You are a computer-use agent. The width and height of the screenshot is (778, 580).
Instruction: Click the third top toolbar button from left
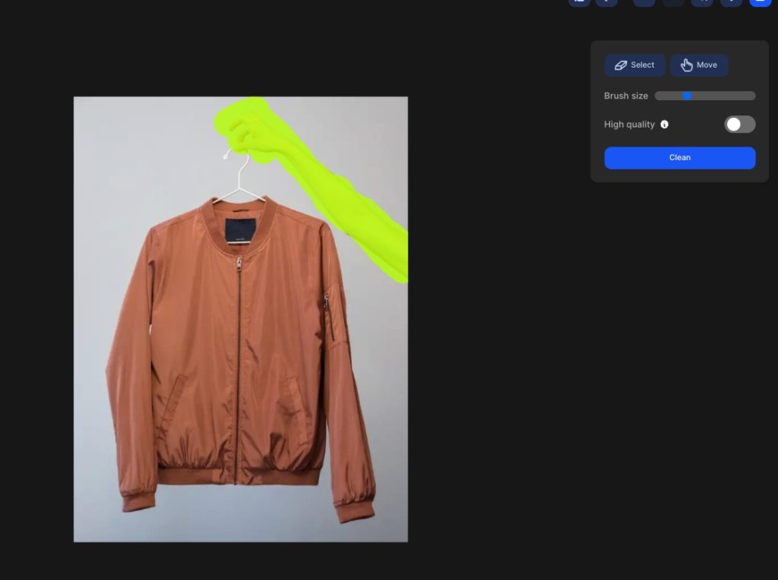tap(644, 2)
